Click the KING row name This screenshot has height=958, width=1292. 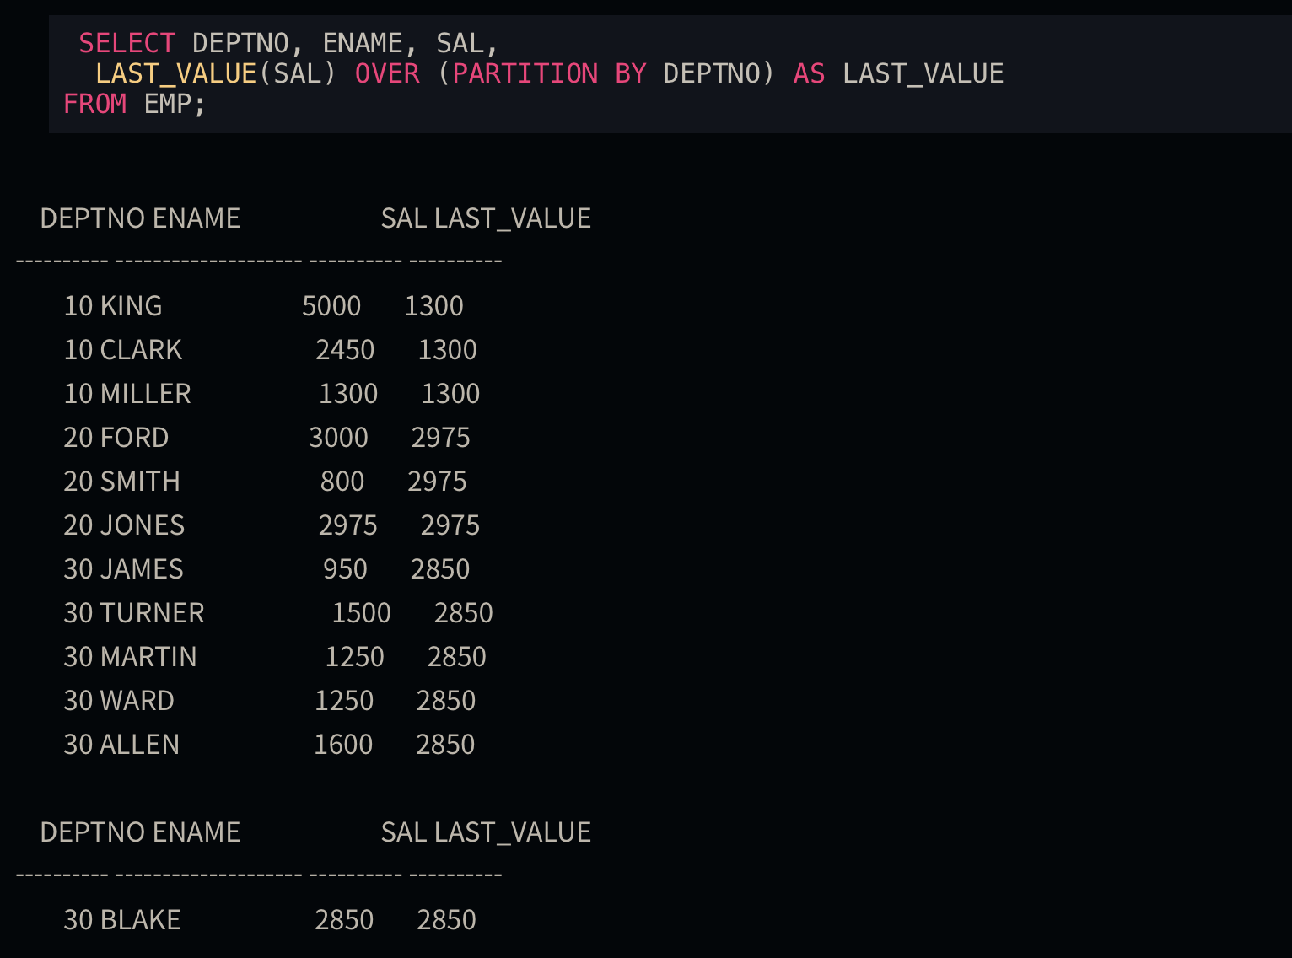click(131, 305)
